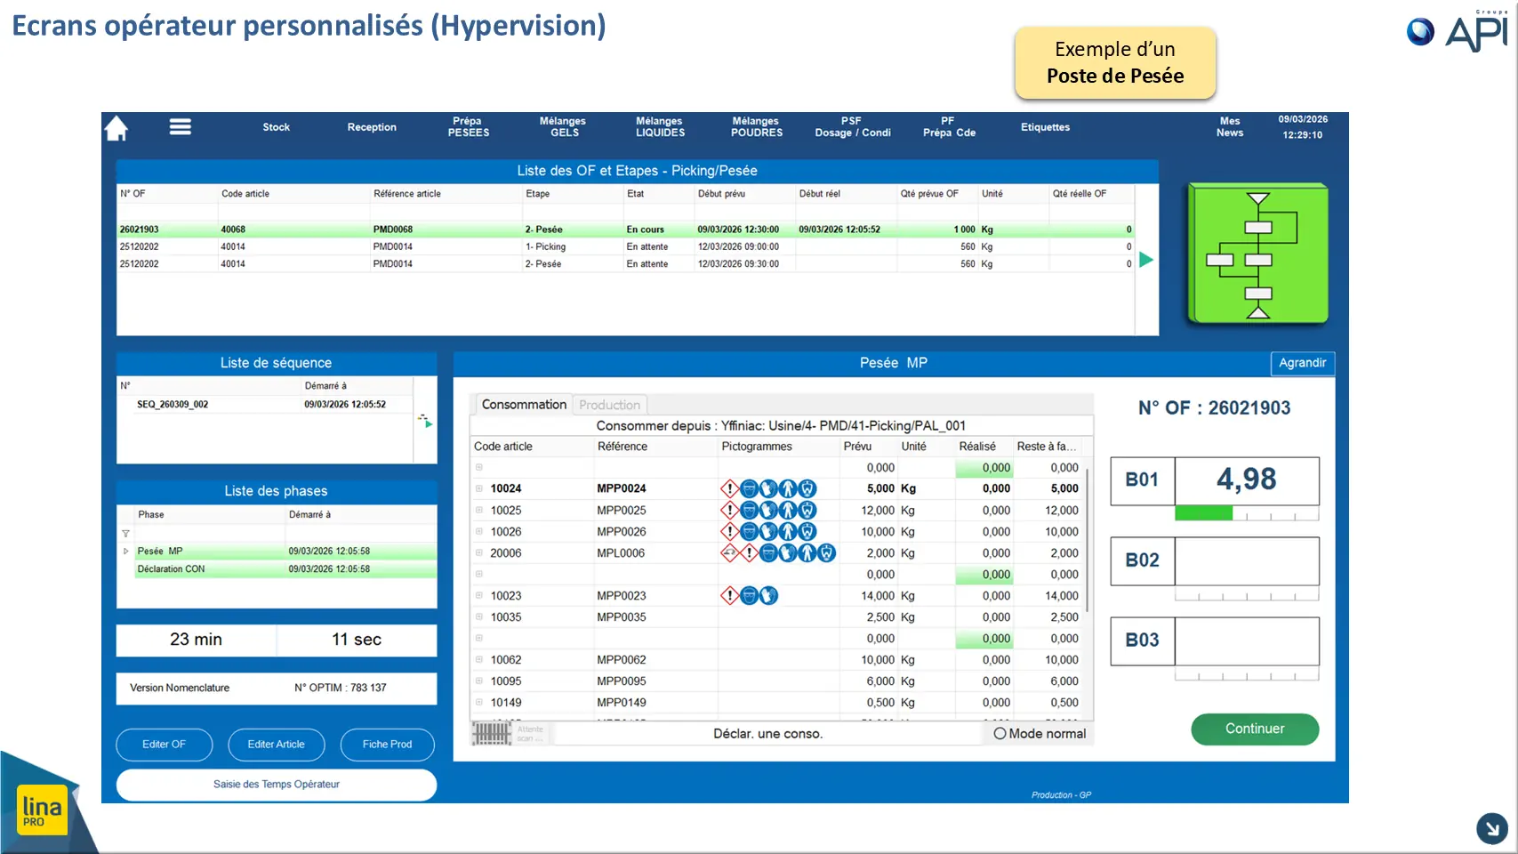Image resolution: width=1518 pixels, height=854 pixels.
Task: Click the Lina PRO logo
Action: [x=42, y=810]
